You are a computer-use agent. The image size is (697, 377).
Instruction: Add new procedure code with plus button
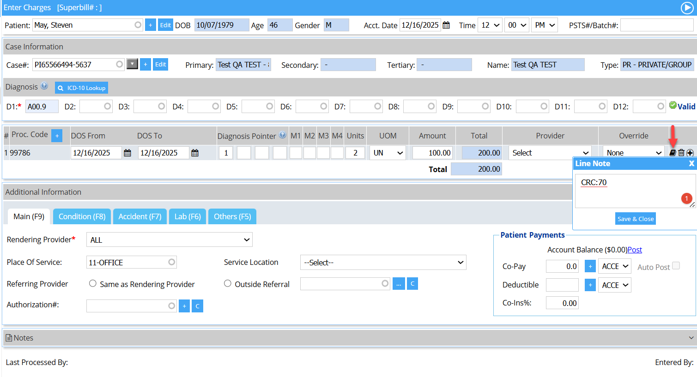[57, 136]
